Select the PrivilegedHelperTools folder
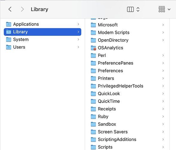This screenshot has height=150, width=176. 128,86
